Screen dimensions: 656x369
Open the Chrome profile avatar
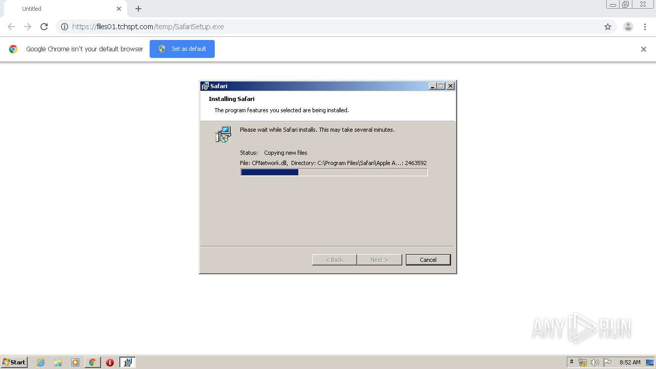pyautogui.click(x=628, y=27)
